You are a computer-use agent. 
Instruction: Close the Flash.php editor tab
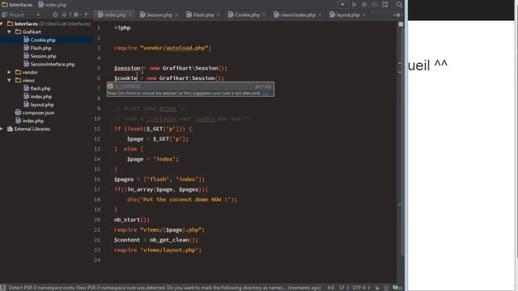click(219, 15)
